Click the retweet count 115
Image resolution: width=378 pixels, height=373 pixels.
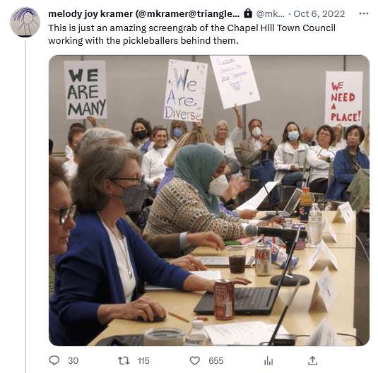point(143,361)
